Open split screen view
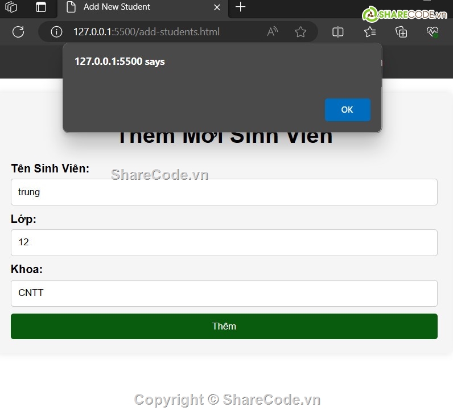 (x=338, y=32)
